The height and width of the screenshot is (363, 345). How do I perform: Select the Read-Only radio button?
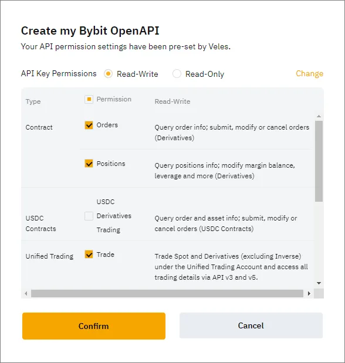click(177, 74)
